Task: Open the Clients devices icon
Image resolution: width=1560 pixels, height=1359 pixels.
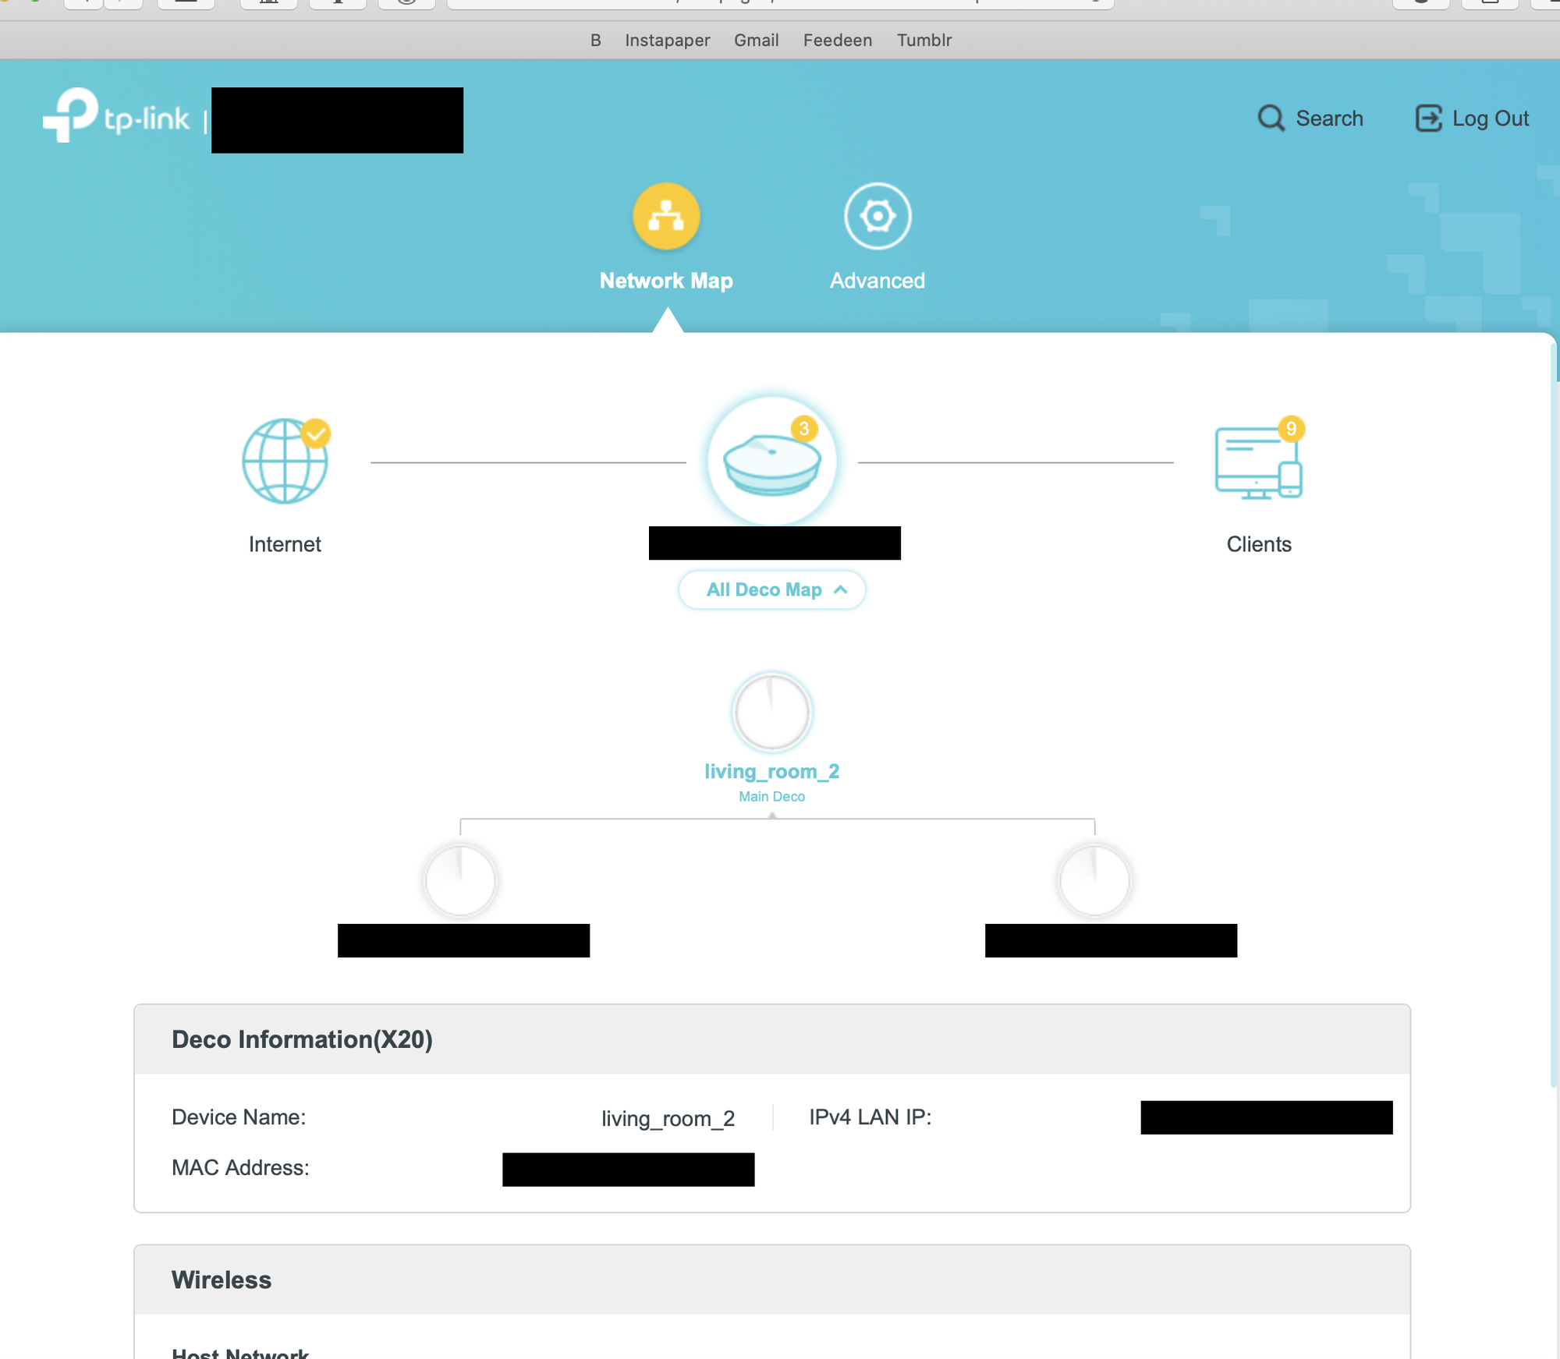Action: (x=1257, y=462)
